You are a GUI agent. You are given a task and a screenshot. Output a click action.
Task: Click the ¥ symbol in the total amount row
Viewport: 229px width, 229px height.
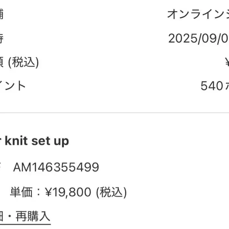(227, 62)
